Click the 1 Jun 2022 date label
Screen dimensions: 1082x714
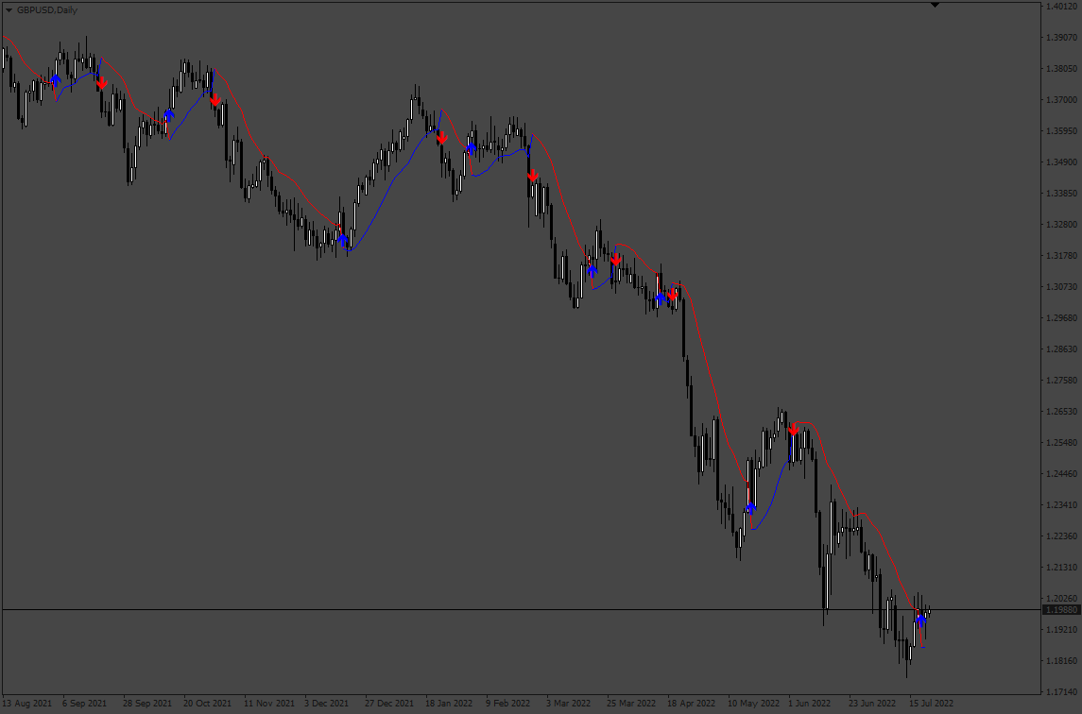pyautogui.click(x=810, y=704)
